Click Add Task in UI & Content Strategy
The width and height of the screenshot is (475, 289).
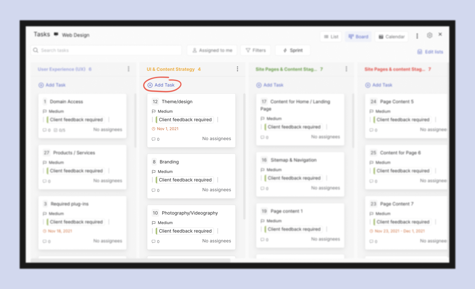[161, 85]
